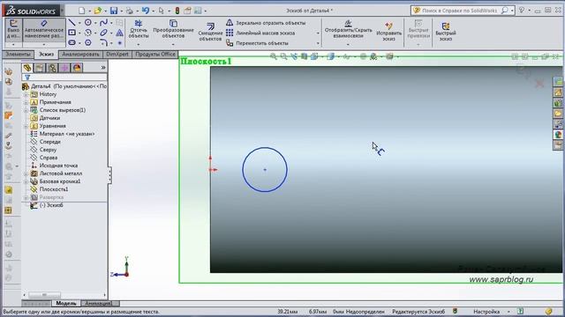Image resolution: width=565 pixels, height=317 pixels.
Task: Click Линейный массив эскиза
Action: [x=260, y=33]
